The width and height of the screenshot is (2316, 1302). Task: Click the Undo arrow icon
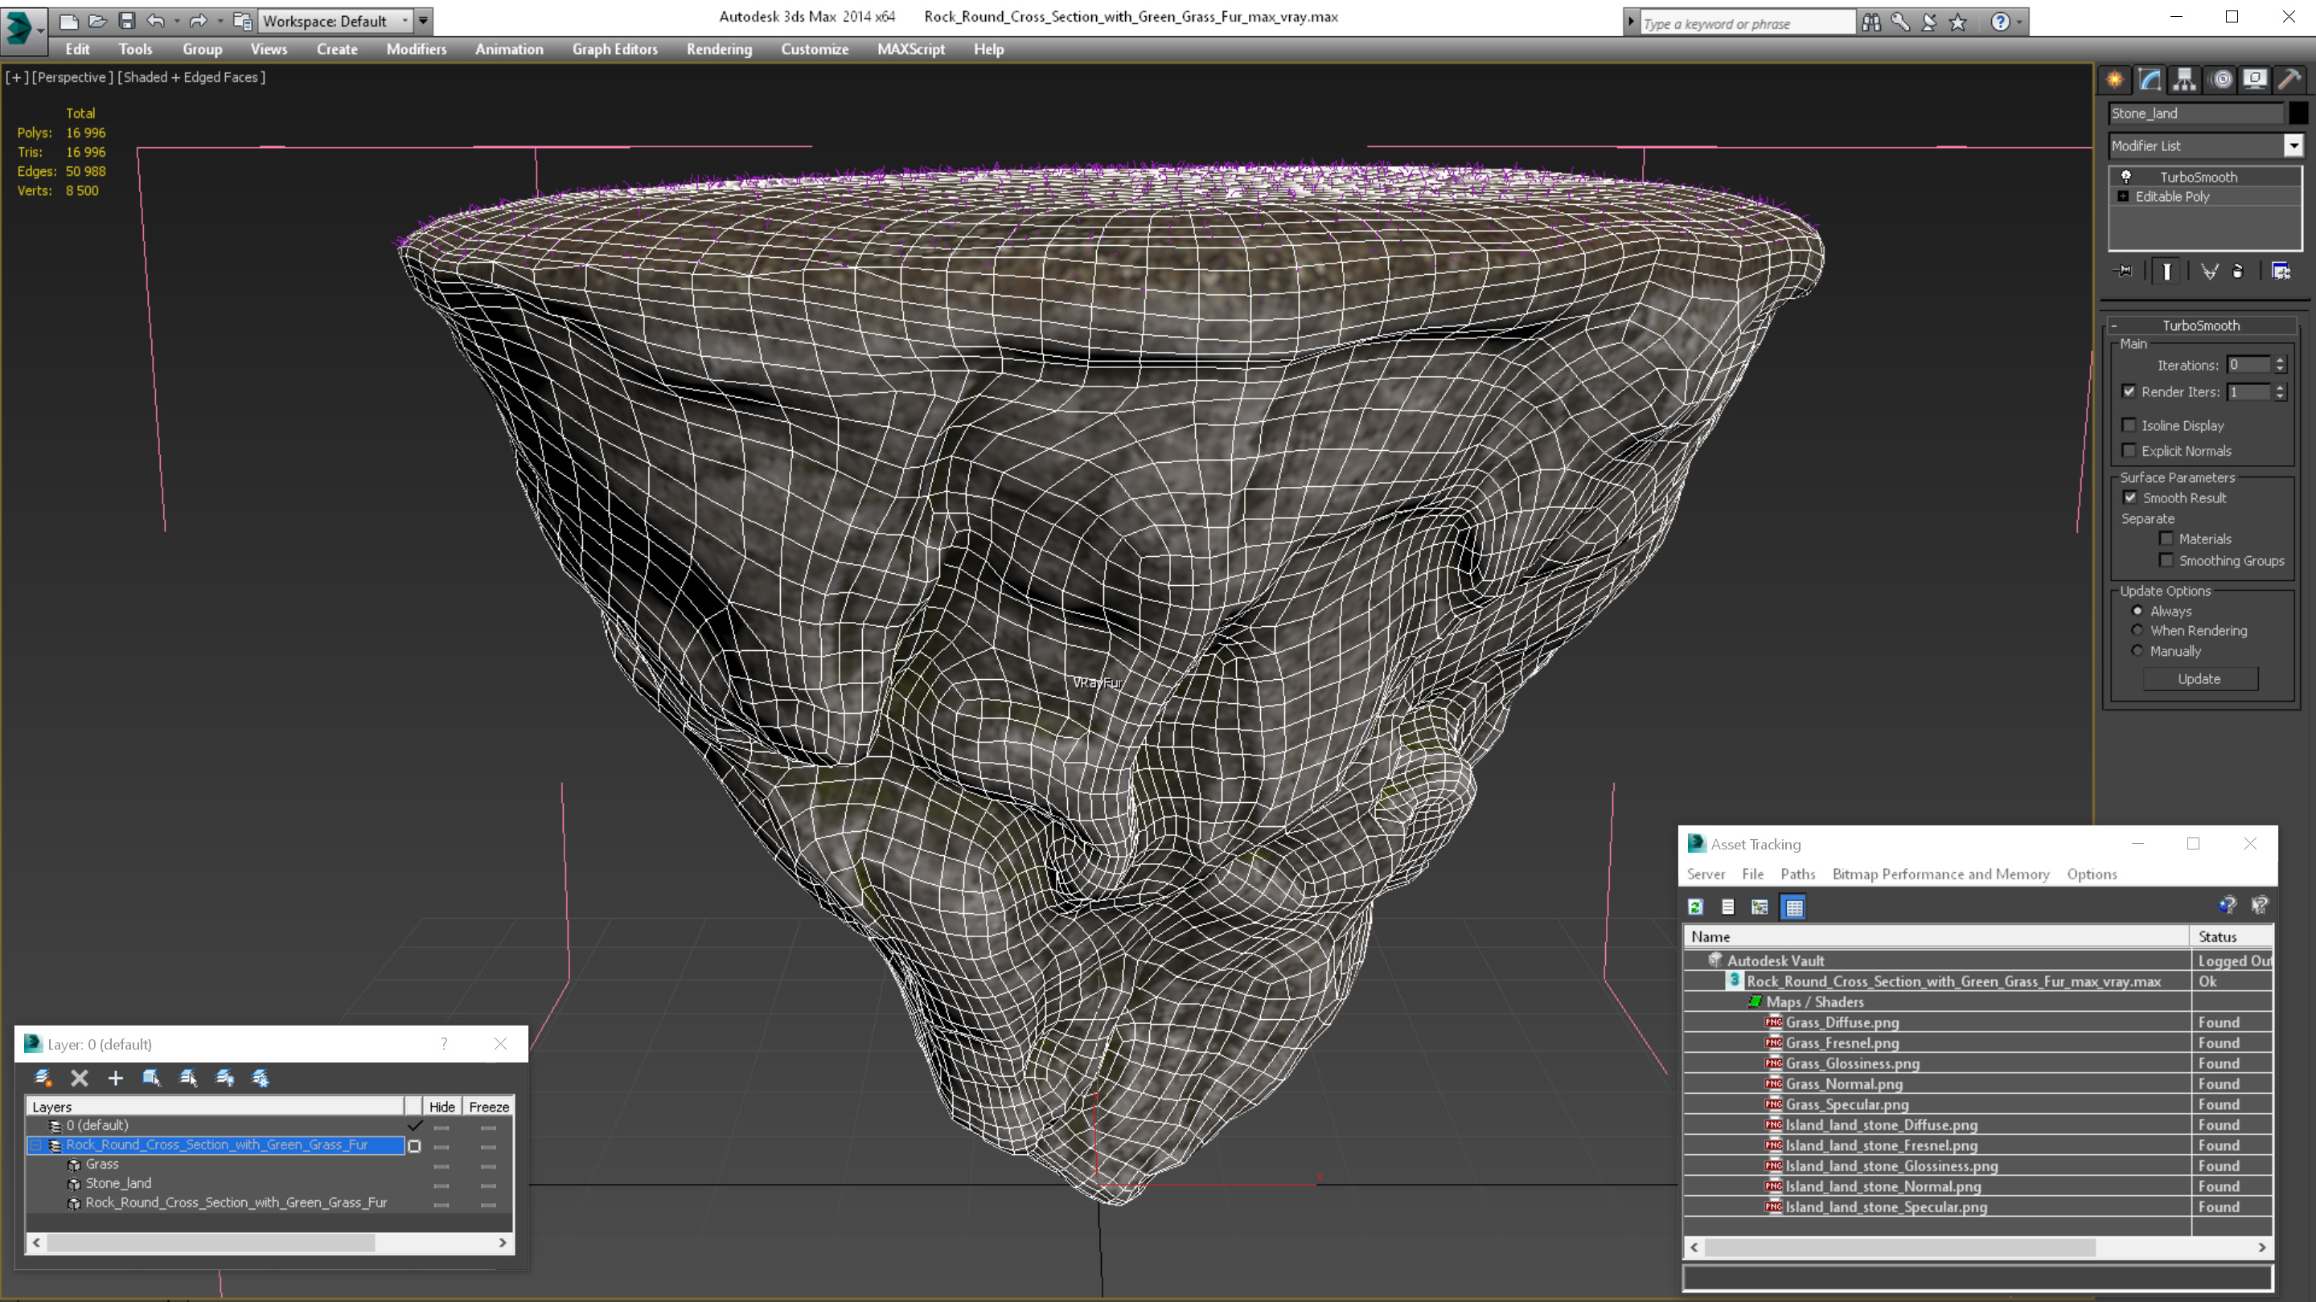tap(155, 21)
